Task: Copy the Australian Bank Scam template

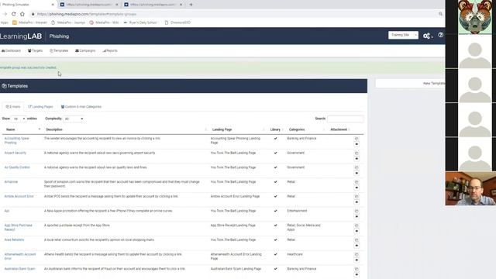Action: pos(356,270)
